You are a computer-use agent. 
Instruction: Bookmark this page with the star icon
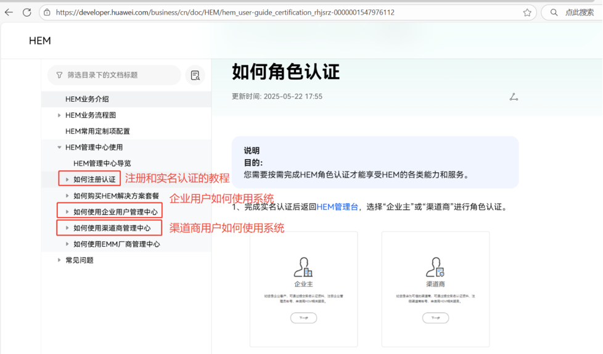pos(527,12)
